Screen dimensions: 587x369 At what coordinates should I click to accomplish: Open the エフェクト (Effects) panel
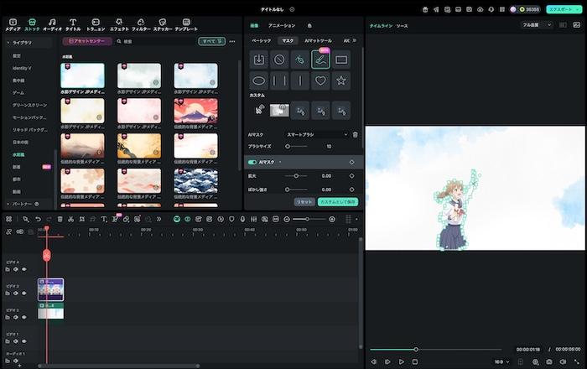point(119,23)
